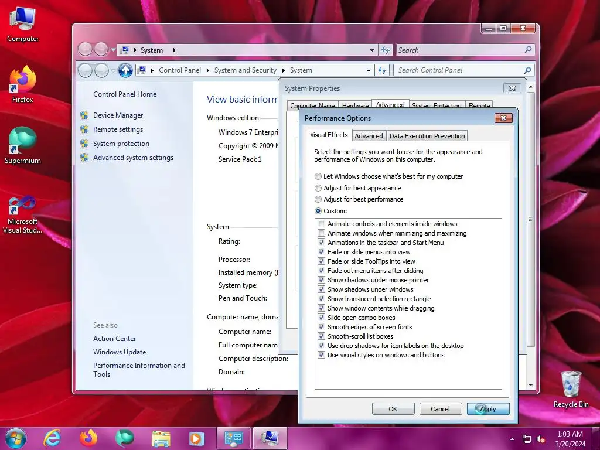Refresh the Control Panel address bar
This screenshot has width=600, height=450.
pyautogui.click(x=382, y=70)
